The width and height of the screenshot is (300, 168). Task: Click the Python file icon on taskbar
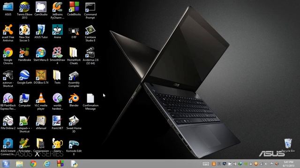[74, 164]
